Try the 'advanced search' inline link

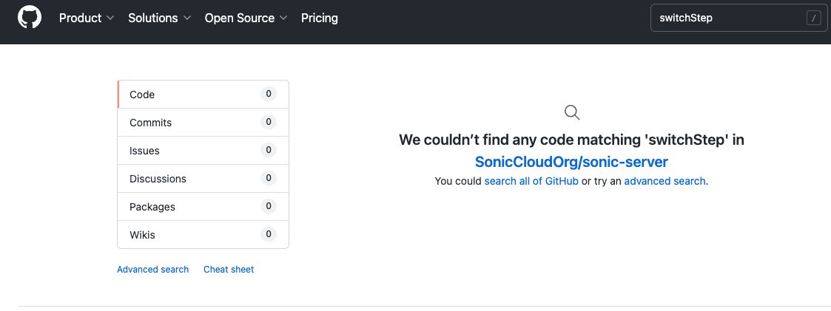pyautogui.click(x=665, y=181)
